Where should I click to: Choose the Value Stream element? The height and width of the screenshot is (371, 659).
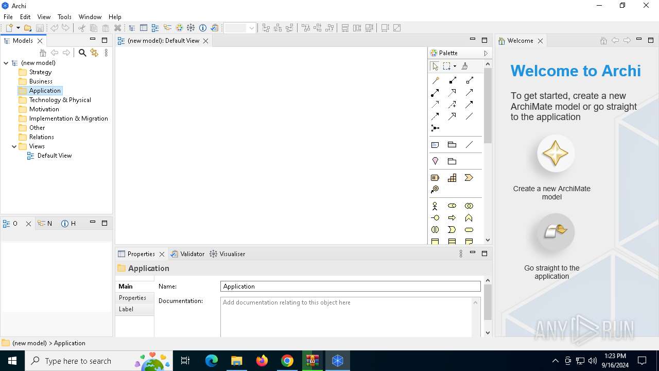coord(469,178)
